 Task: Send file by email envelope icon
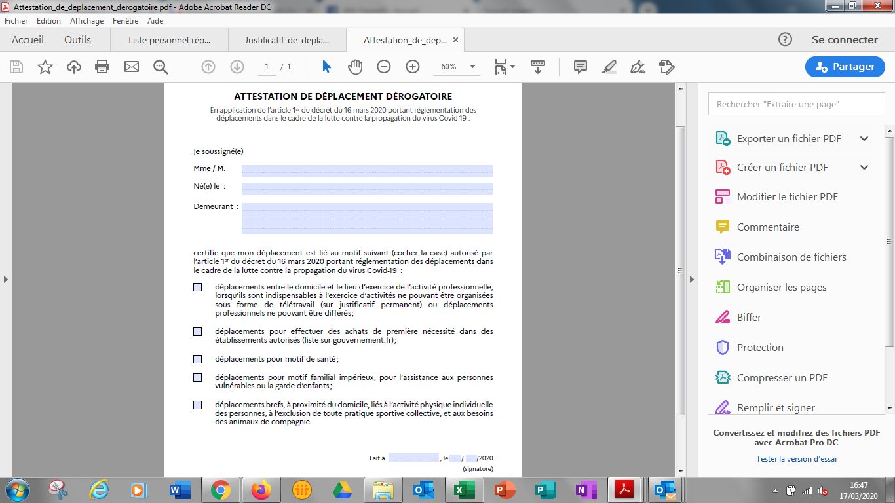tap(132, 67)
